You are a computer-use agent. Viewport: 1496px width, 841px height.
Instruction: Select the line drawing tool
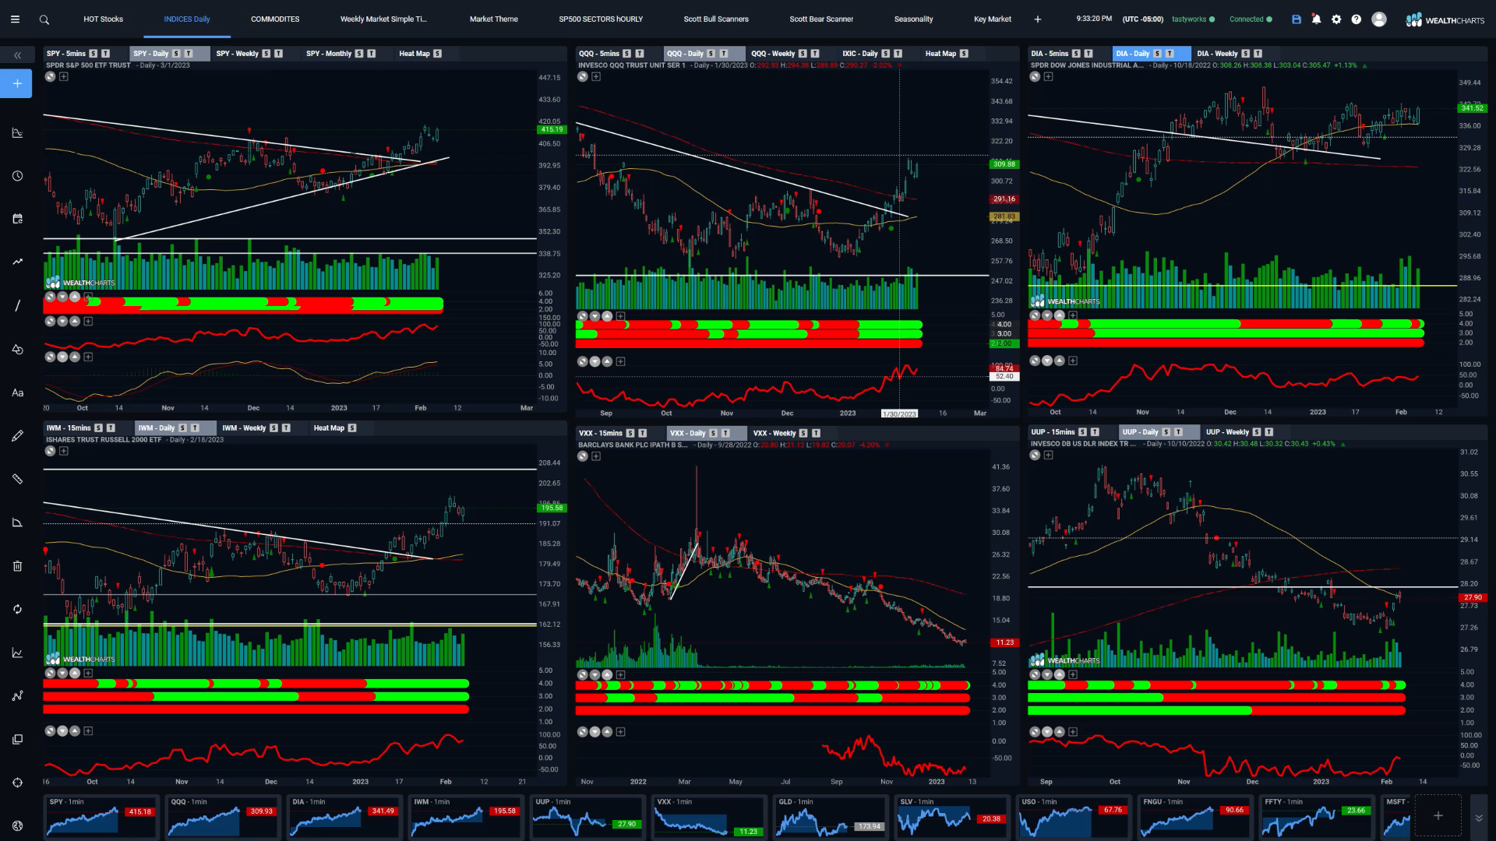[x=17, y=305]
